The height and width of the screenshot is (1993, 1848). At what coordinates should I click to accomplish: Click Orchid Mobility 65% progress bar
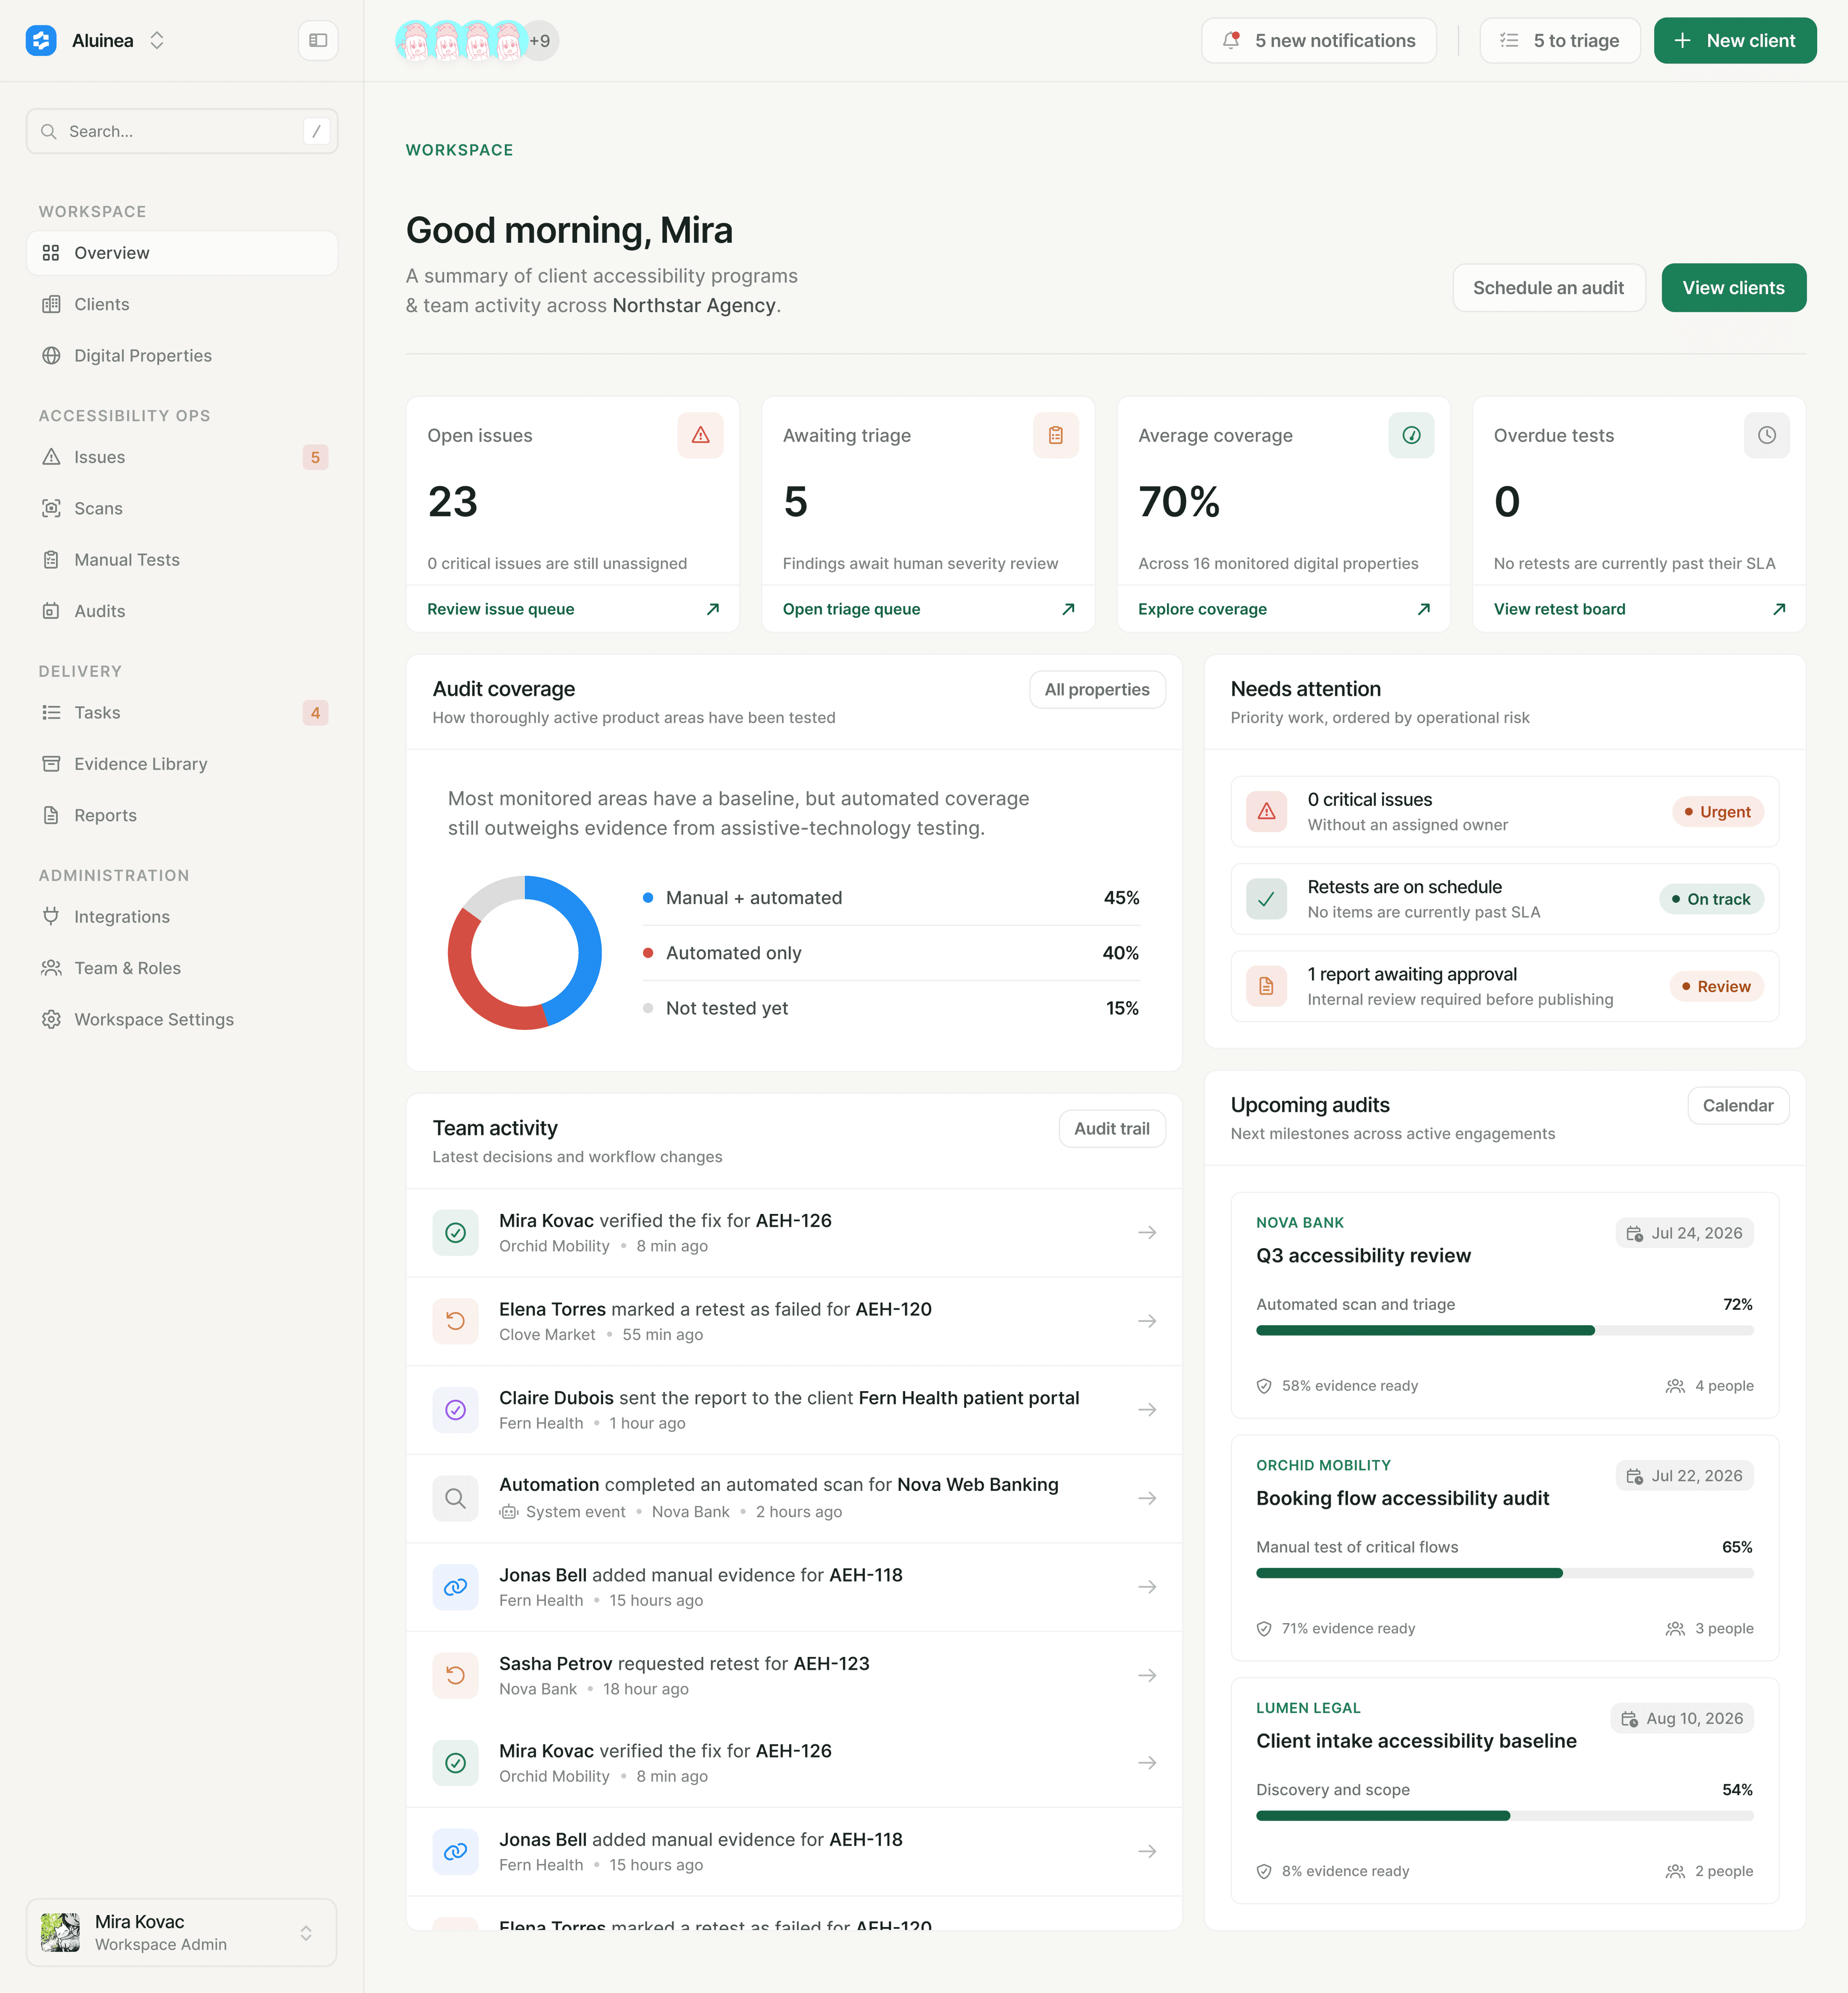coord(1504,1574)
